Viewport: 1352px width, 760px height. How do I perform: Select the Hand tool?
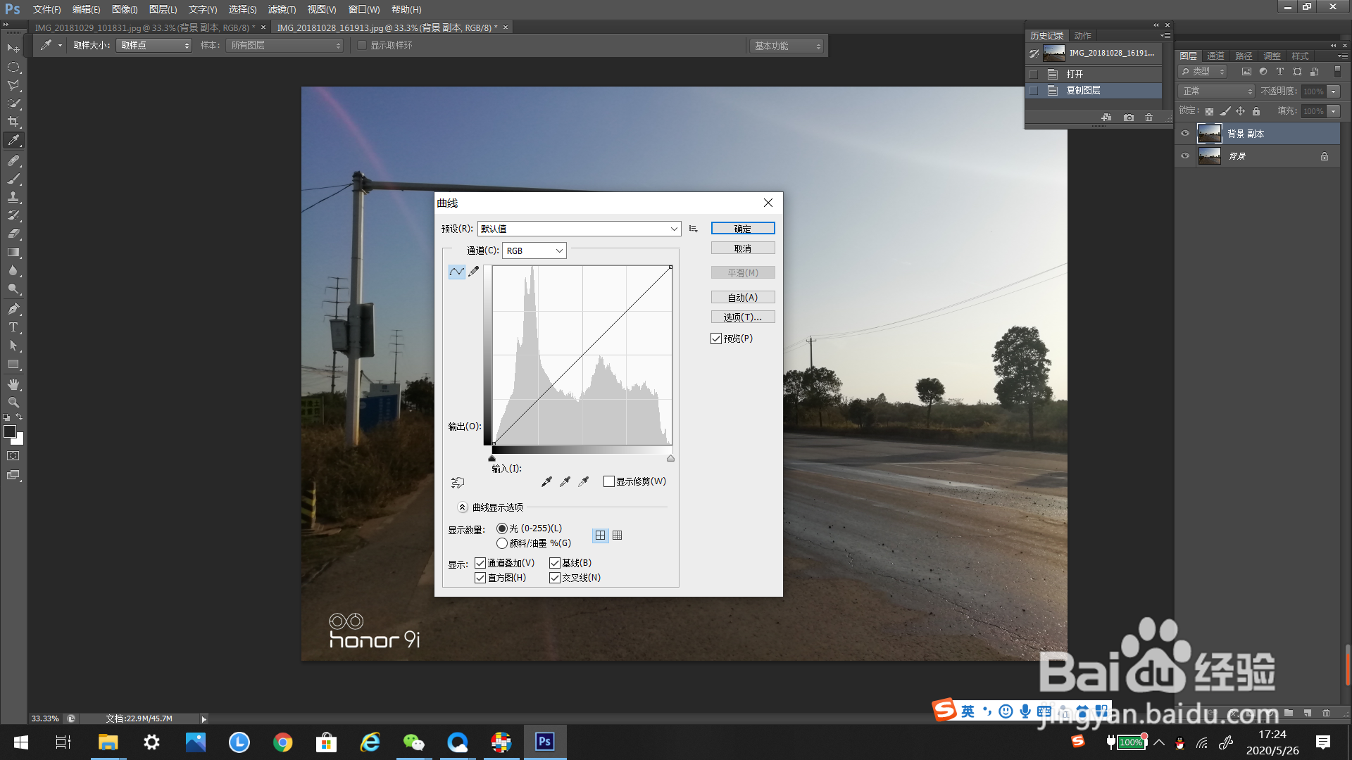(x=13, y=384)
